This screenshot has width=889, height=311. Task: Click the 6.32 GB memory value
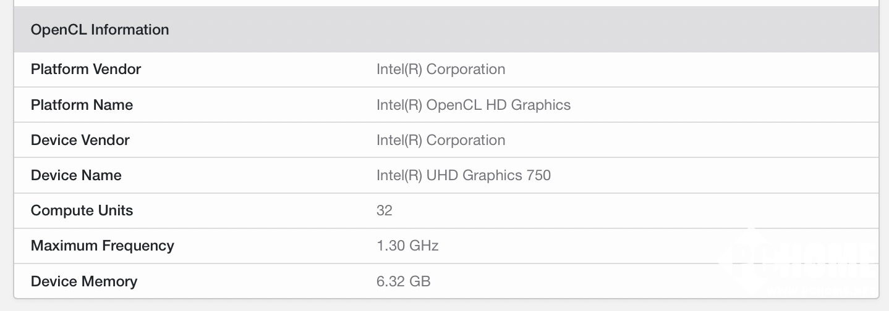point(403,281)
